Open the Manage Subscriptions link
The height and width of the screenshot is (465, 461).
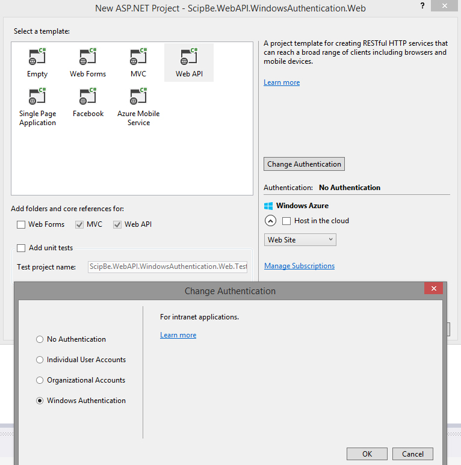point(299,266)
